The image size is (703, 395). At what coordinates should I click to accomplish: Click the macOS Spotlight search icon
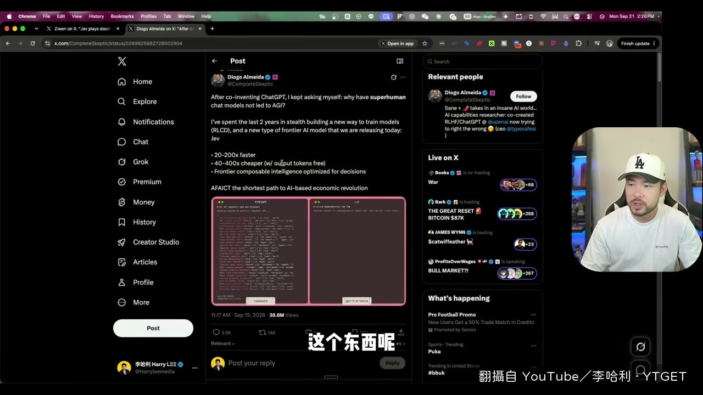[x=566, y=16]
